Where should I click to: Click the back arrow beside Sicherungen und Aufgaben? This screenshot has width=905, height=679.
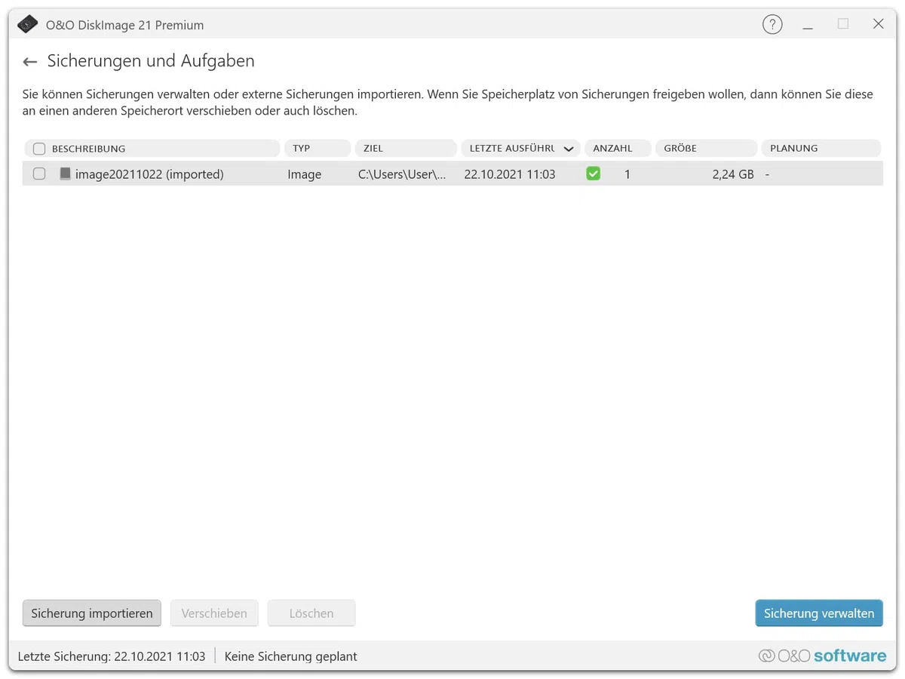(30, 62)
